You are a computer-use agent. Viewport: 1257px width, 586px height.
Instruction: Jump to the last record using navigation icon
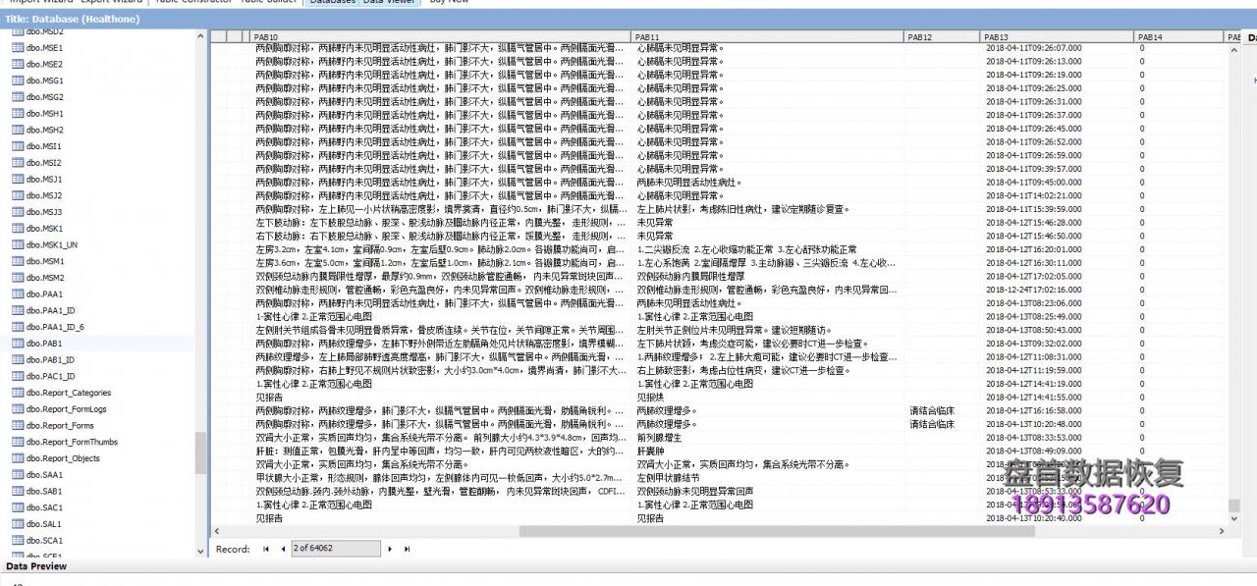pos(408,548)
